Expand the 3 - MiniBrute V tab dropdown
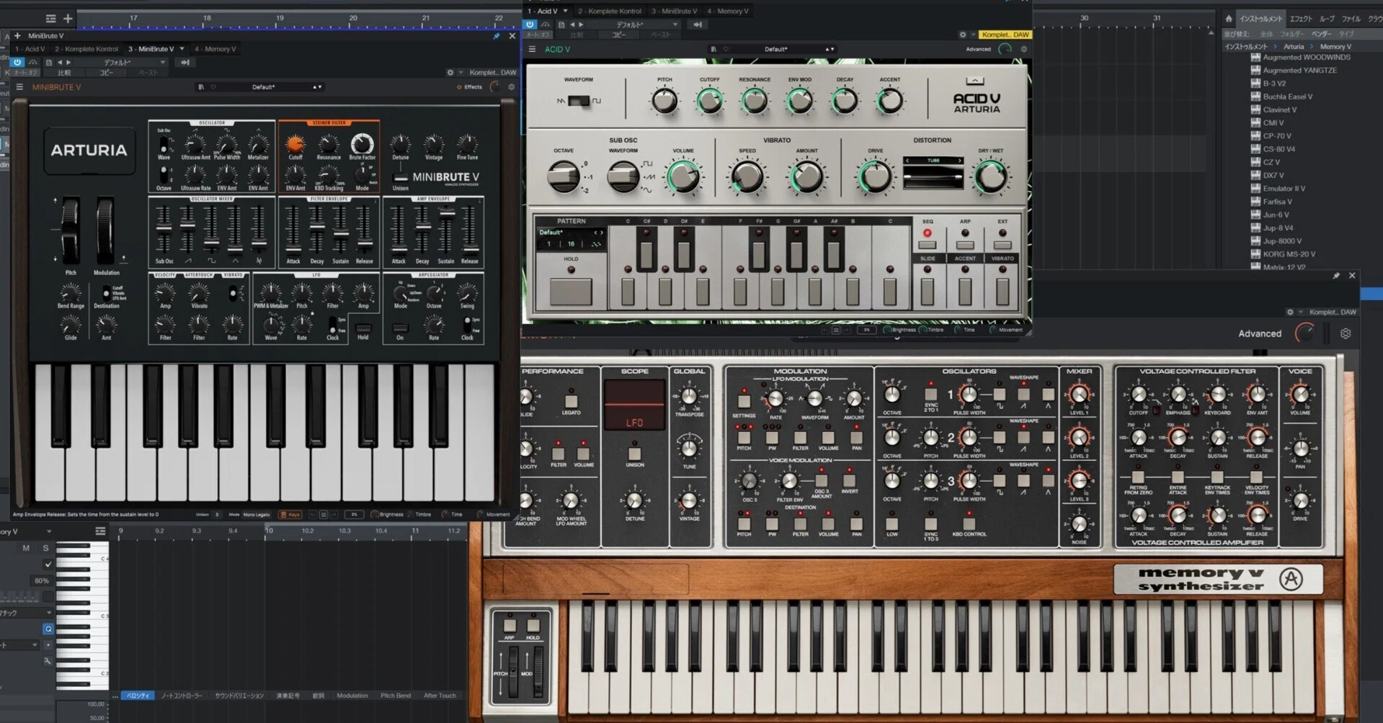1383x723 pixels. (x=182, y=49)
